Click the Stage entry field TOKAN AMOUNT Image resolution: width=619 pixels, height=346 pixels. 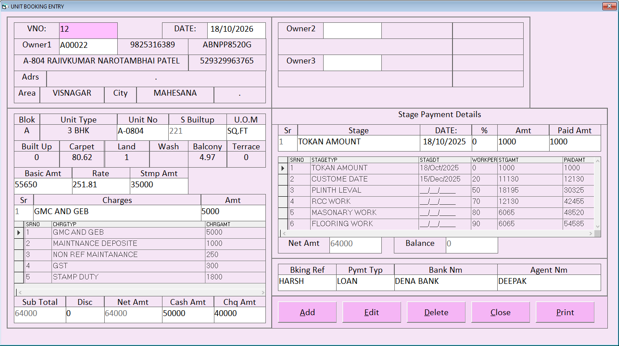click(359, 143)
